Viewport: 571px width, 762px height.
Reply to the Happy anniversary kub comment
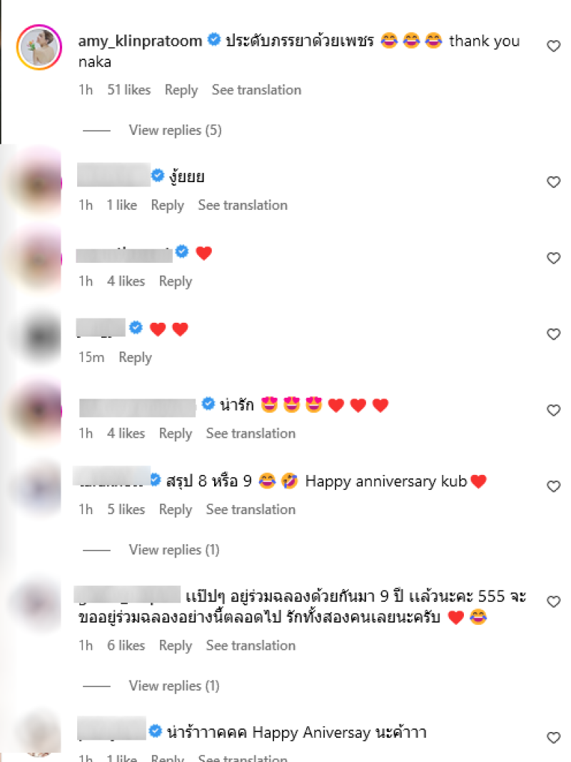[176, 509]
